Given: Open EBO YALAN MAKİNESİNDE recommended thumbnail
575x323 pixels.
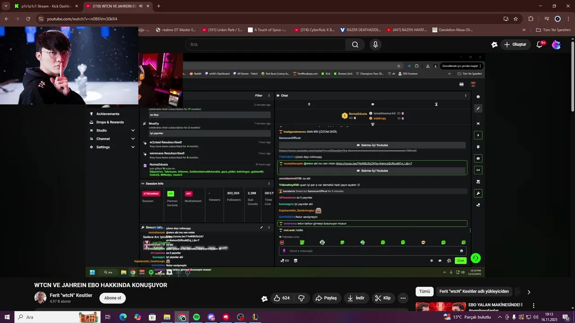Looking at the screenshot, I should click(x=440, y=307).
